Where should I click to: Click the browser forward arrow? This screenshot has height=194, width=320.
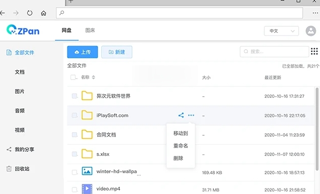point(16,13)
